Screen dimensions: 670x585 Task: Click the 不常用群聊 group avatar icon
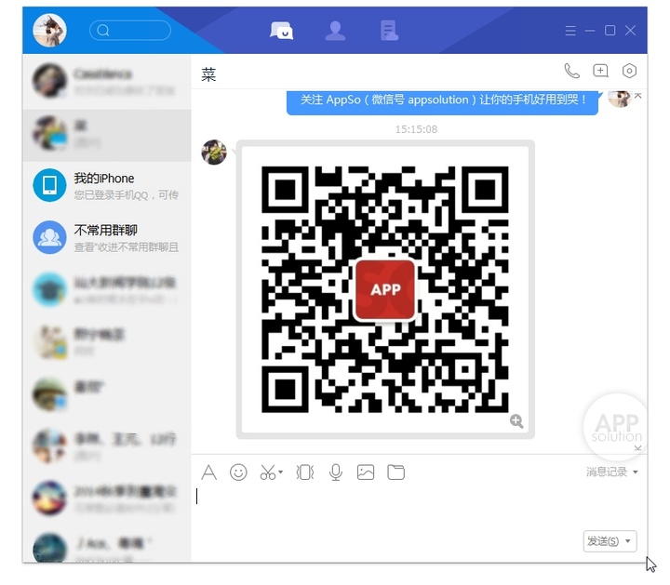point(49,237)
